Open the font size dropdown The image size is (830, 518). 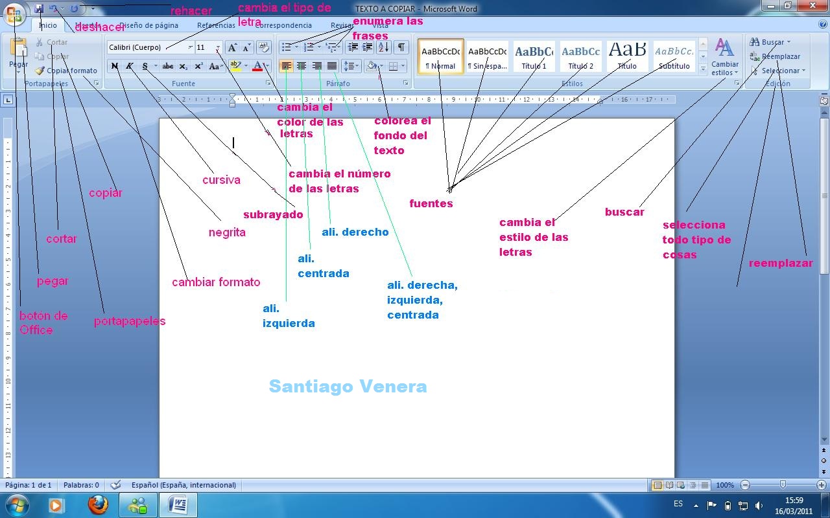click(x=217, y=47)
